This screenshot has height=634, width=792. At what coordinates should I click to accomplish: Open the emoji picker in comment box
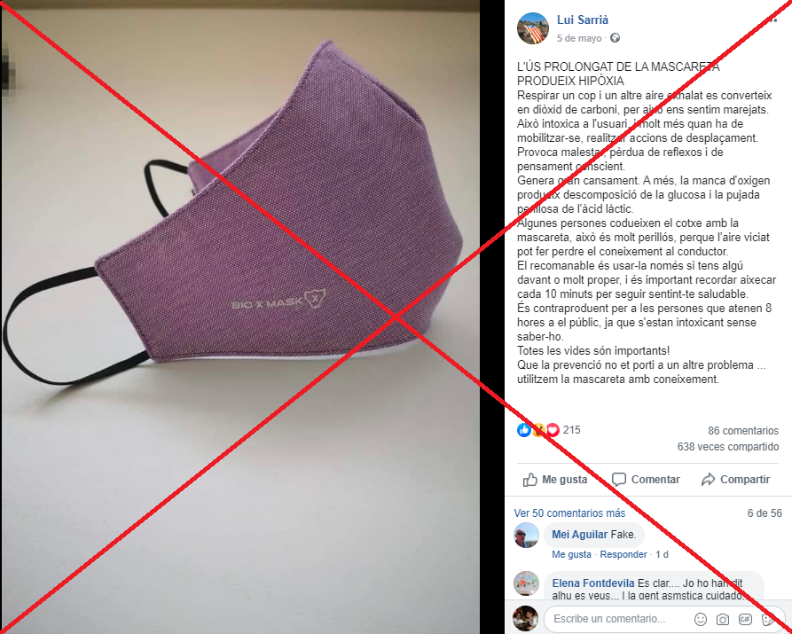coord(700,619)
